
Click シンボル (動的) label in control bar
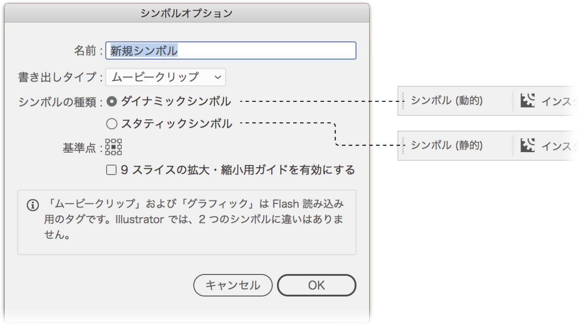point(447,100)
